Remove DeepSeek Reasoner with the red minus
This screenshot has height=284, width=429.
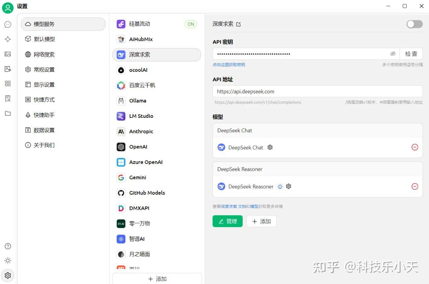pyautogui.click(x=415, y=186)
